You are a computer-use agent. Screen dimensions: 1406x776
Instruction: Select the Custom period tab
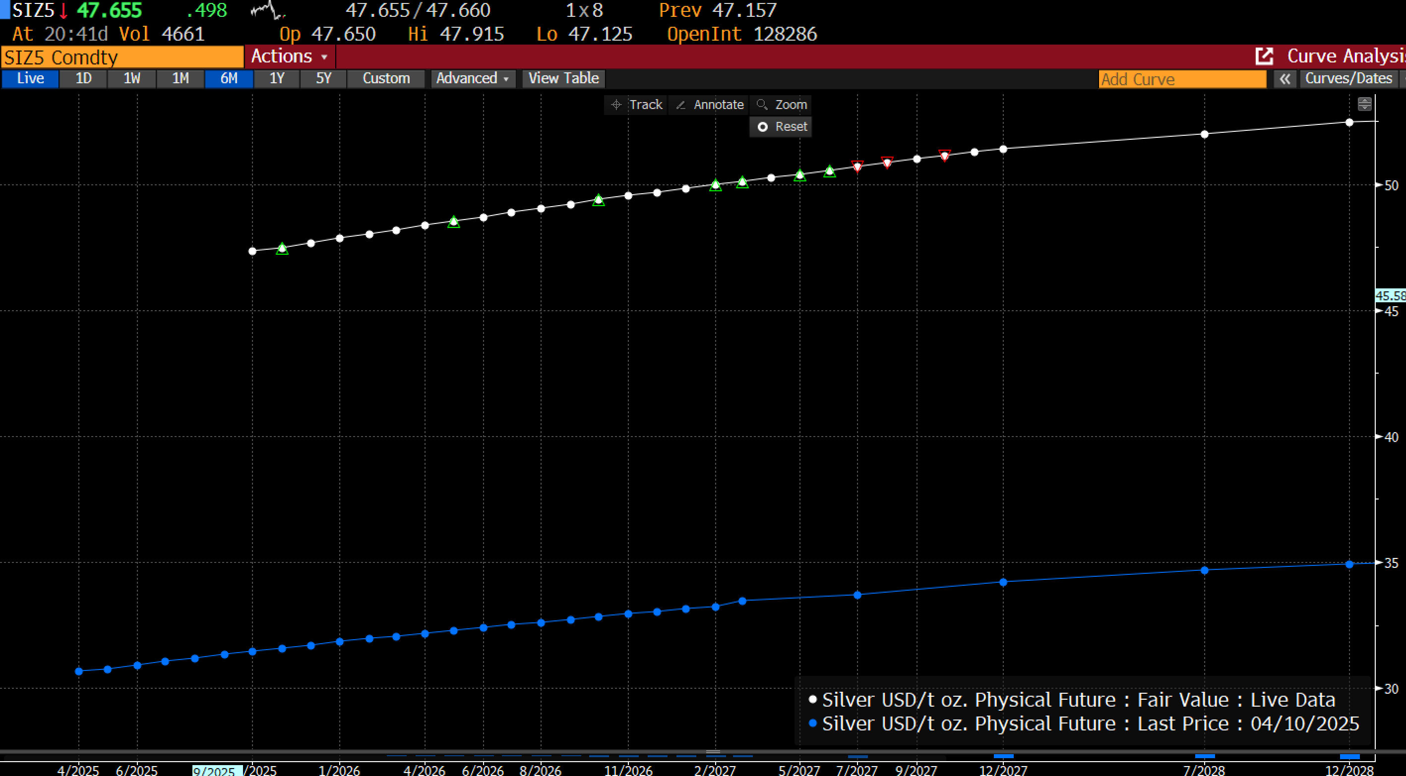[x=386, y=78]
